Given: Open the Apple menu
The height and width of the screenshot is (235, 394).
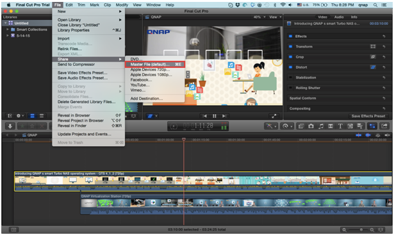Looking at the screenshot, I should click(9, 4).
